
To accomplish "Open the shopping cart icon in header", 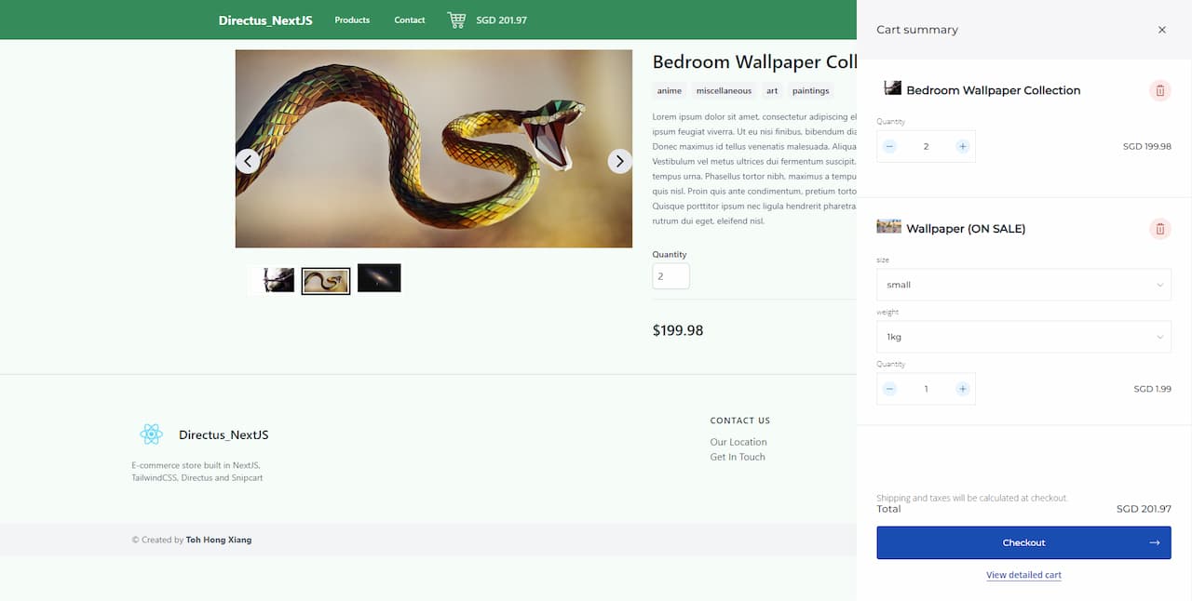I will coord(456,20).
